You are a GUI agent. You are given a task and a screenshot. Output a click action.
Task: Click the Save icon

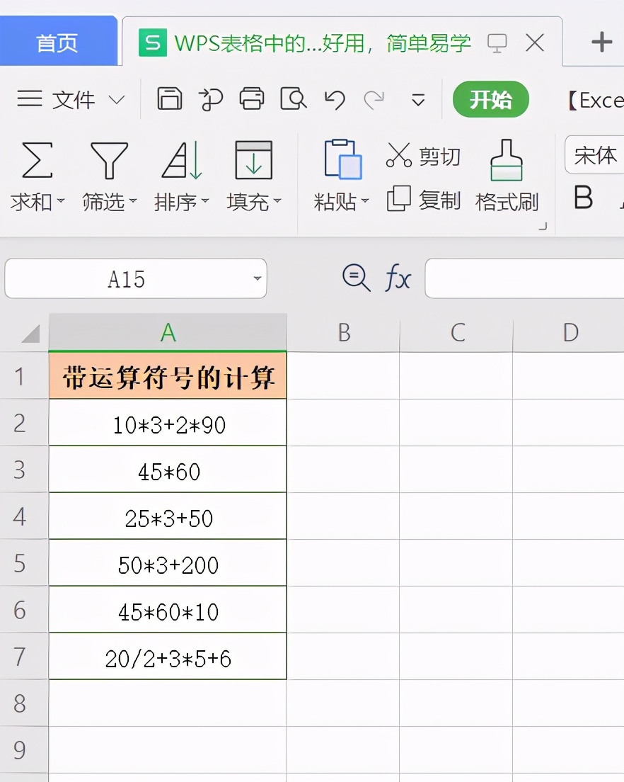click(x=169, y=100)
